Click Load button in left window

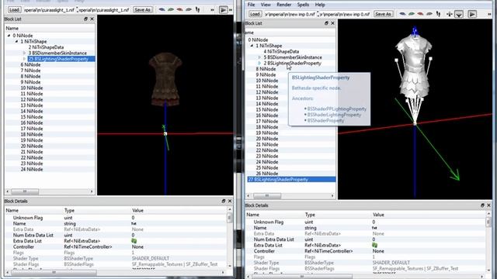[14, 10]
